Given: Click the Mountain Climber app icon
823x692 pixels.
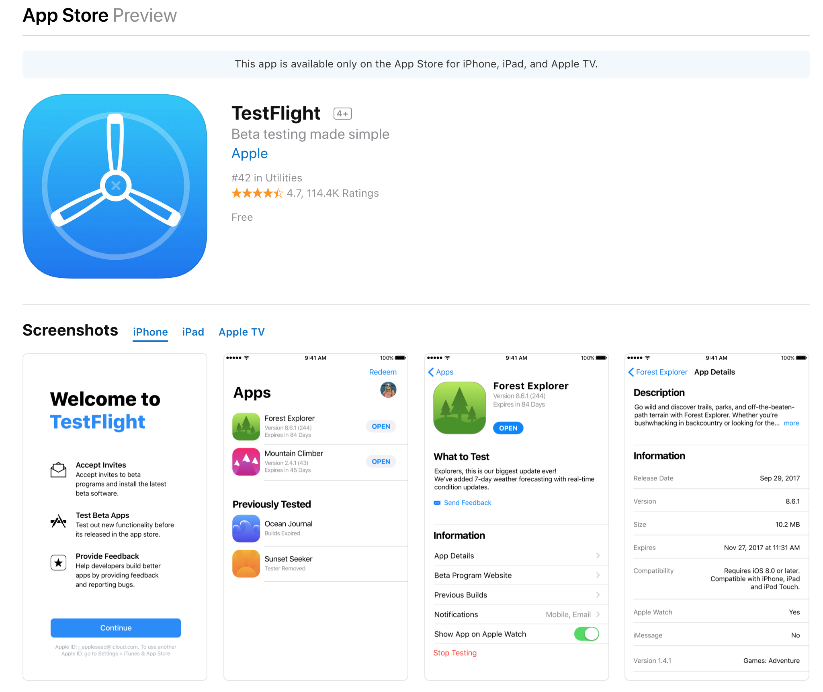Looking at the screenshot, I should pos(246,461).
